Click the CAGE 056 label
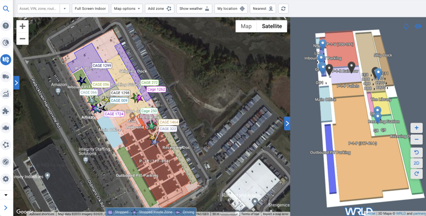Screen dimensions: 426x216 point(101,85)
